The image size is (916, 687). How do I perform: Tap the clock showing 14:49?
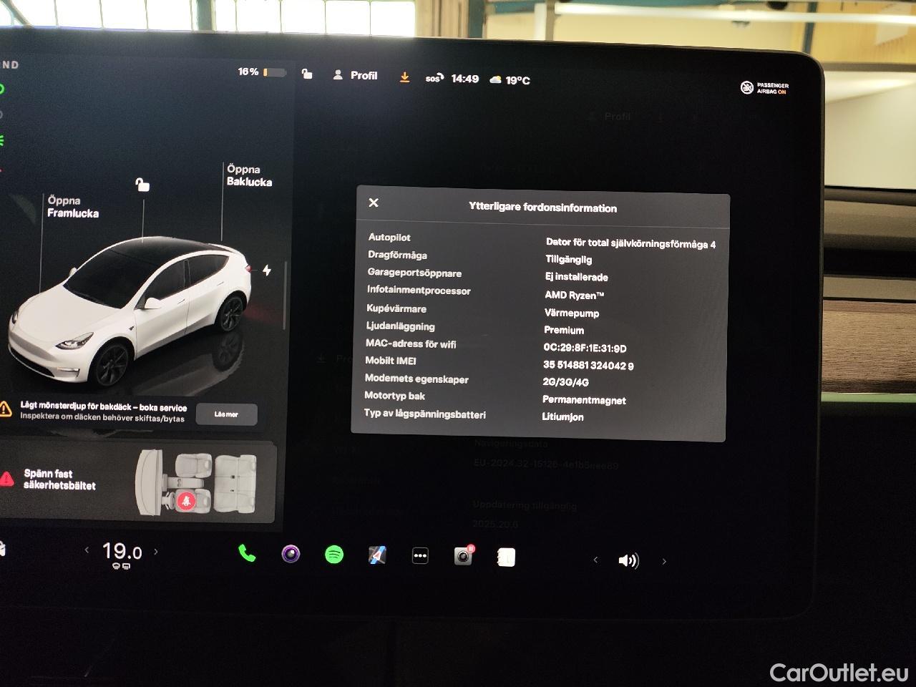click(x=465, y=79)
